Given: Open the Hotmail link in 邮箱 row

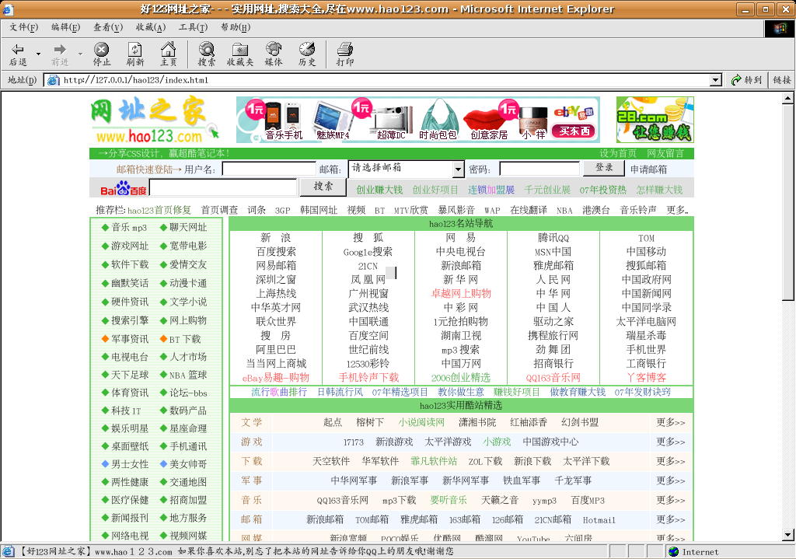Looking at the screenshot, I should (x=599, y=520).
